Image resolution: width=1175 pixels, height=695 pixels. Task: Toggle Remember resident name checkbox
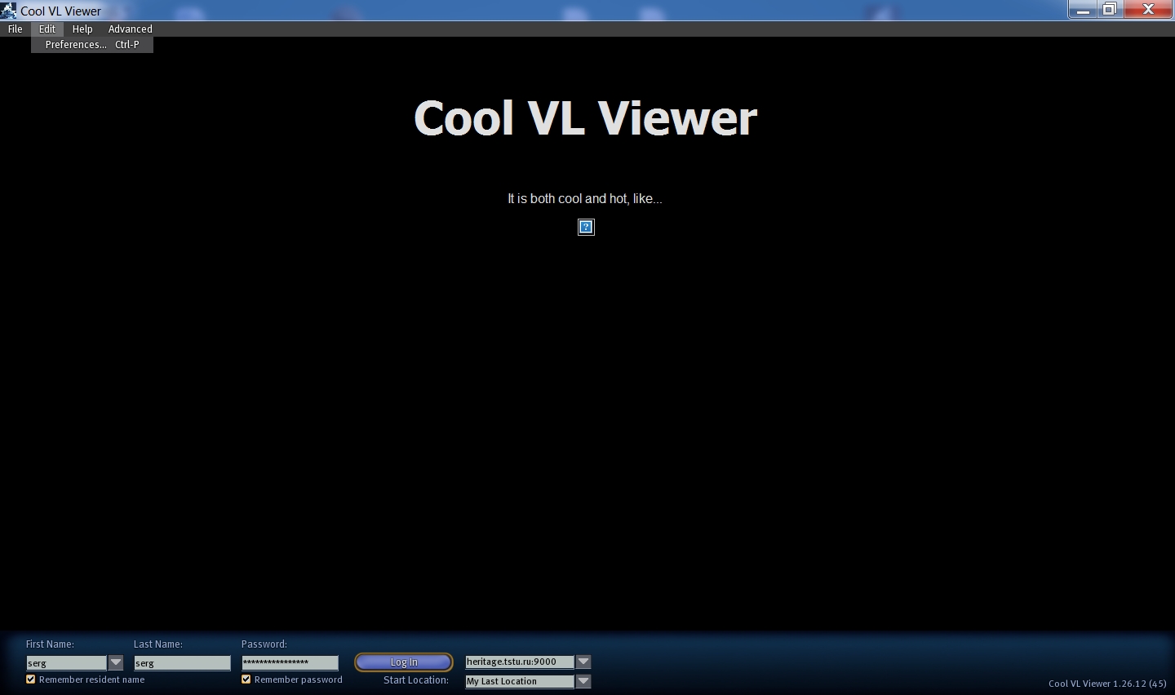click(x=31, y=680)
